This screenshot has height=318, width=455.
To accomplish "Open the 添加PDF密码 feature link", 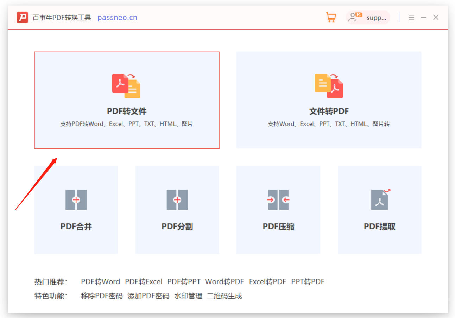I will (x=148, y=296).
